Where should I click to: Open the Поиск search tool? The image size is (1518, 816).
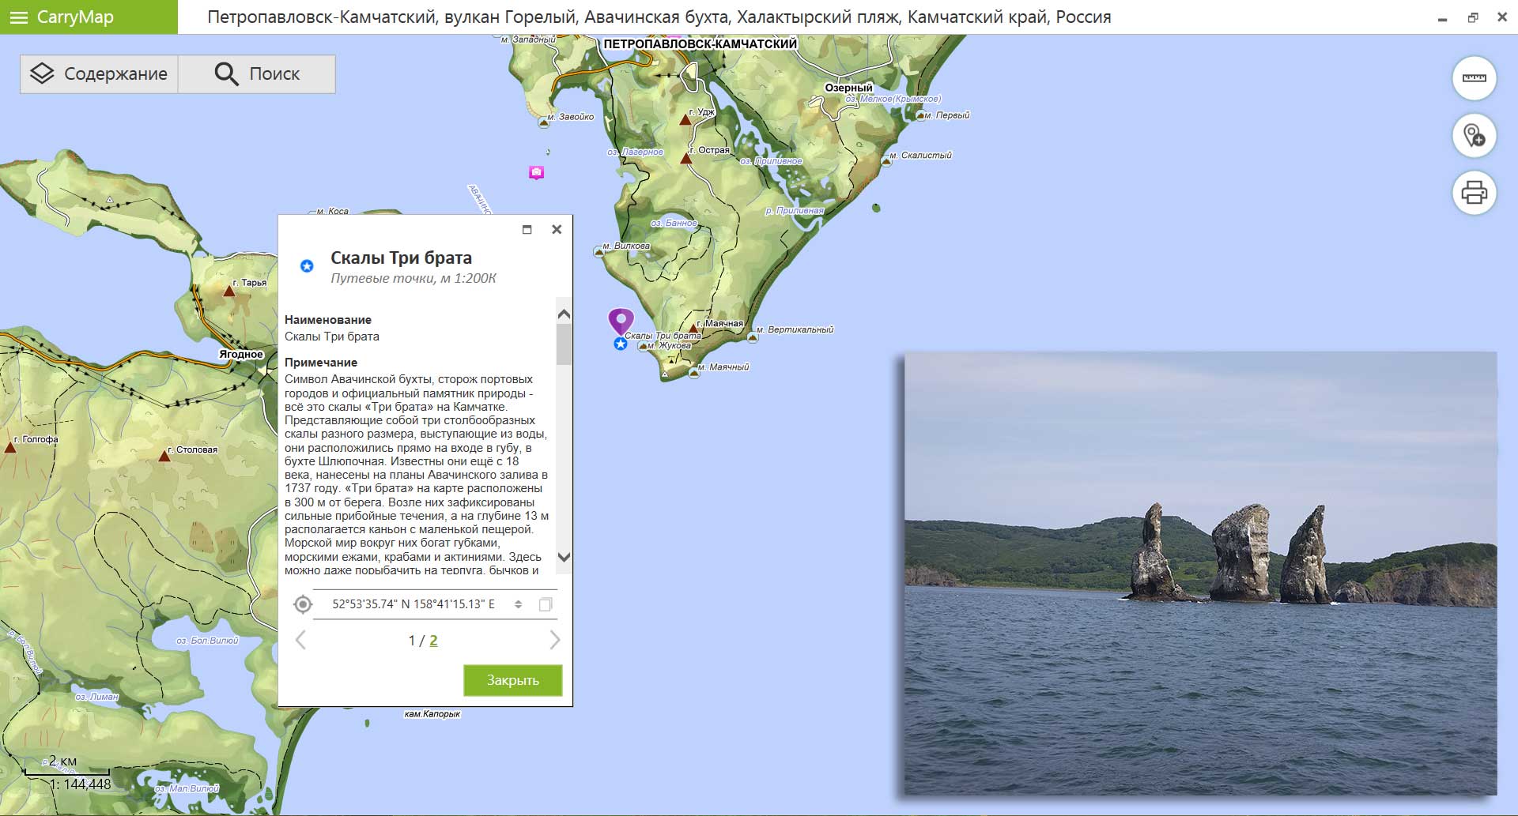pos(257,74)
